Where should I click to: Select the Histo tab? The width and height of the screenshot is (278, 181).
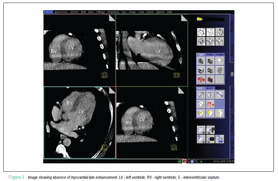[x=210, y=88]
